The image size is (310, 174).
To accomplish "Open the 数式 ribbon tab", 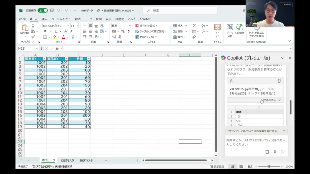I will [x=78, y=19].
